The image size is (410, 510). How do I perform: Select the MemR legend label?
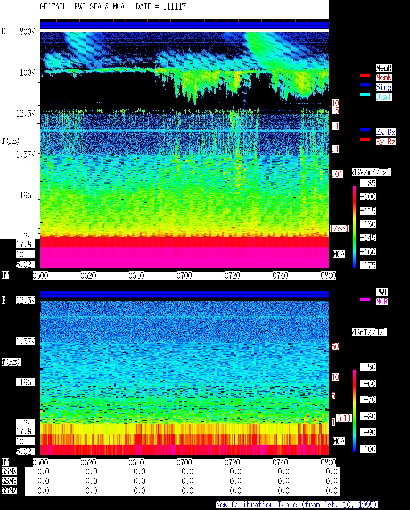coord(384,68)
